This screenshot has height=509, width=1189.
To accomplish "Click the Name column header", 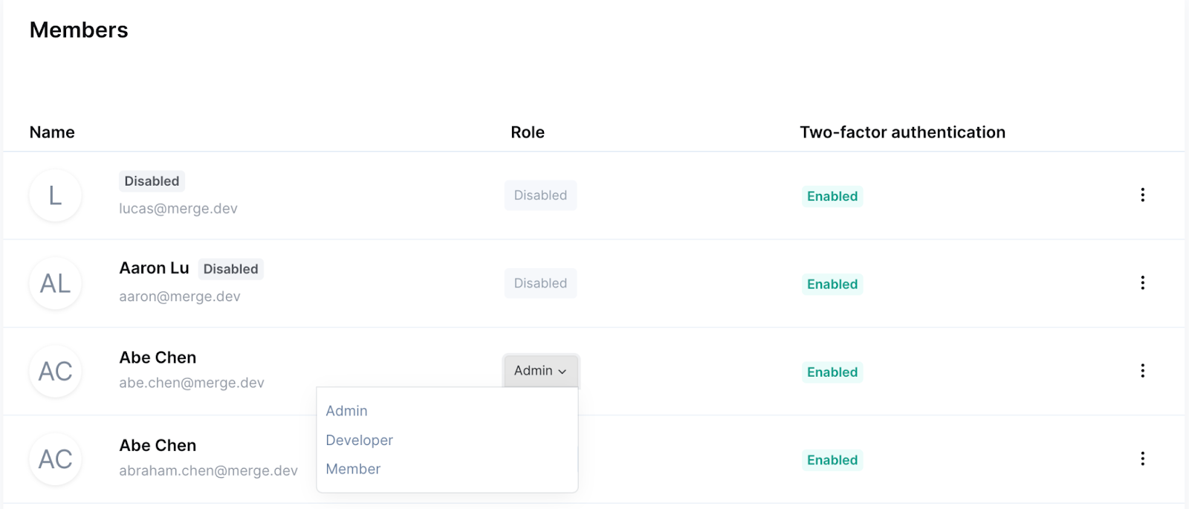I will pyautogui.click(x=52, y=132).
